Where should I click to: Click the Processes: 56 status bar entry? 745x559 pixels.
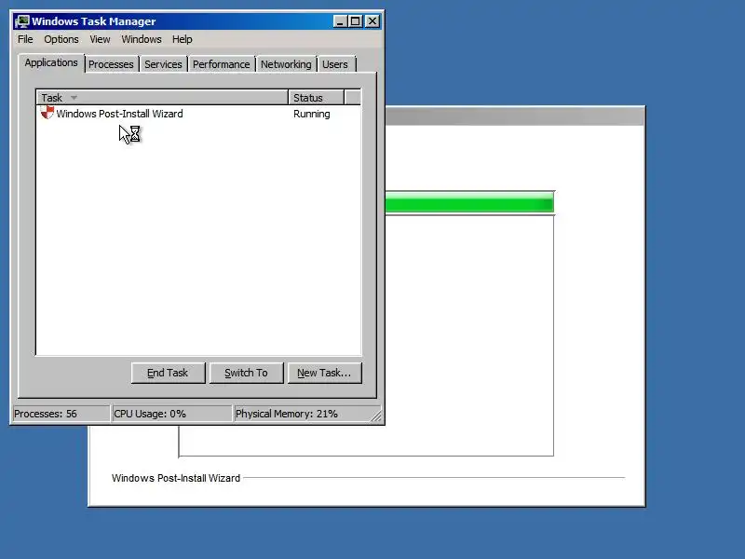point(61,414)
